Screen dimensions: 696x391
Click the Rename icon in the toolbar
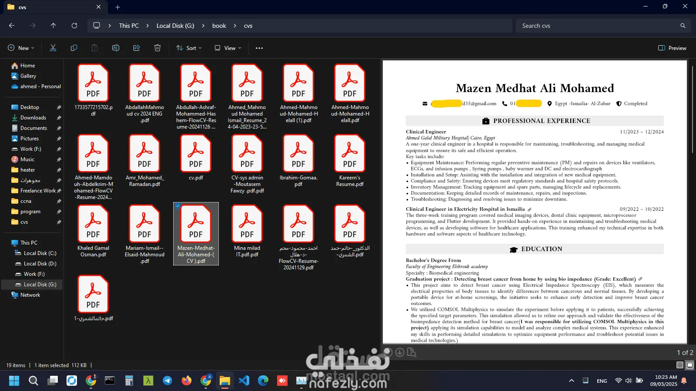[116, 48]
